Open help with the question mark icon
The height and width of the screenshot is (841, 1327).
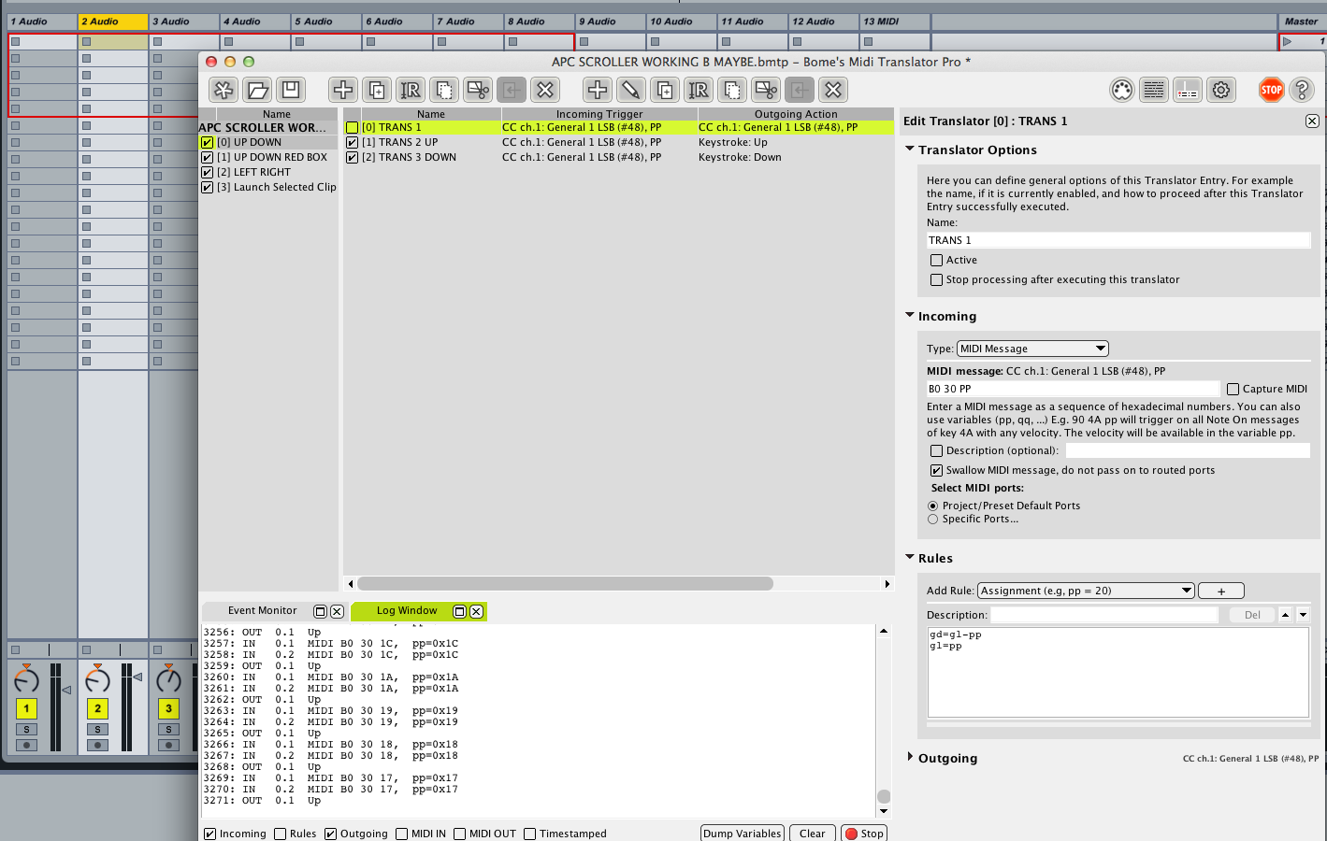point(1302,90)
